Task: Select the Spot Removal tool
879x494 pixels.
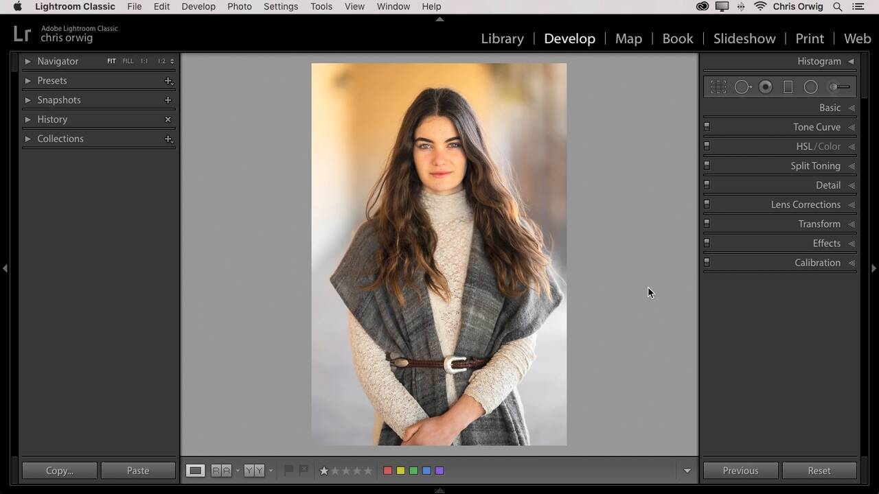Action: (x=743, y=87)
